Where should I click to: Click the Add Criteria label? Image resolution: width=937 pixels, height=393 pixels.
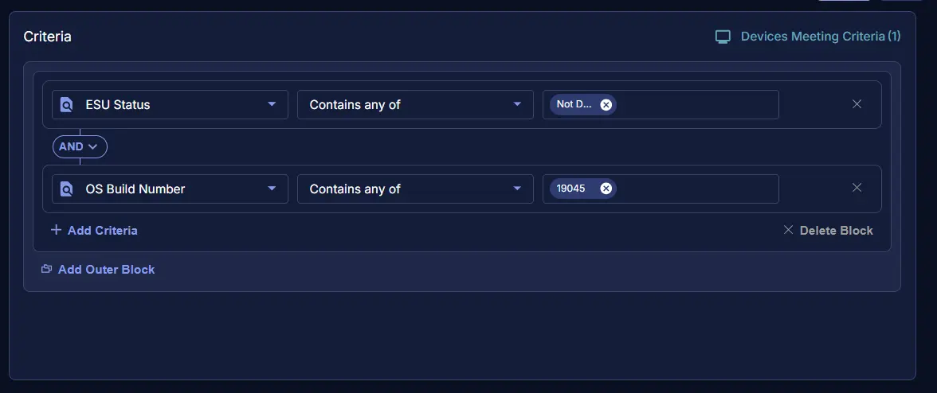tap(102, 231)
